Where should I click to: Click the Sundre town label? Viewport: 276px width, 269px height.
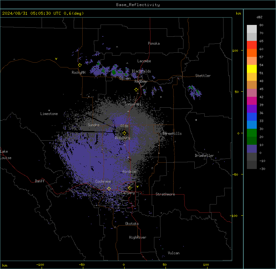pos(93,125)
